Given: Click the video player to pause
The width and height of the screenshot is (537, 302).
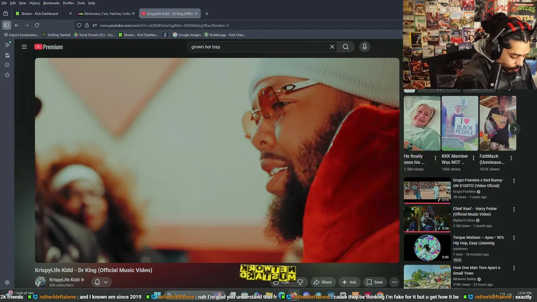Looking at the screenshot, I should tap(217, 160).
